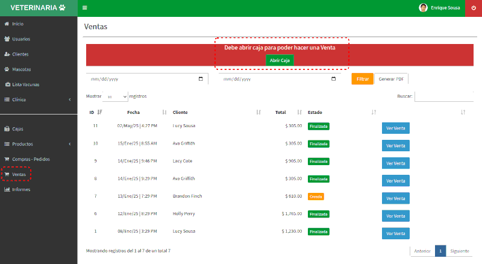The width and height of the screenshot is (482, 264).
Task: Click the calendar icon in second date field
Action: coord(333,79)
